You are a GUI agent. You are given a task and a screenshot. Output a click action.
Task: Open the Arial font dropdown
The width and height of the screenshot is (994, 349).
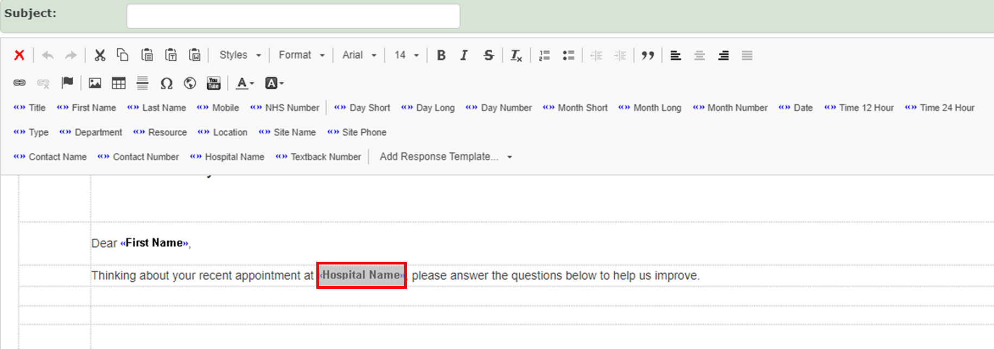pos(359,55)
